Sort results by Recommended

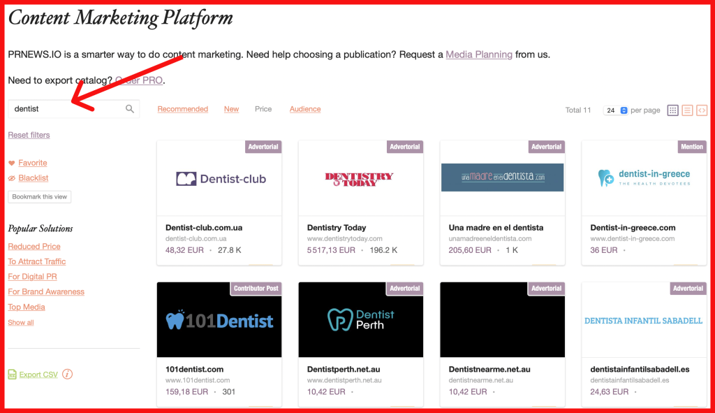pyautogui.click(x=182, y=109)
